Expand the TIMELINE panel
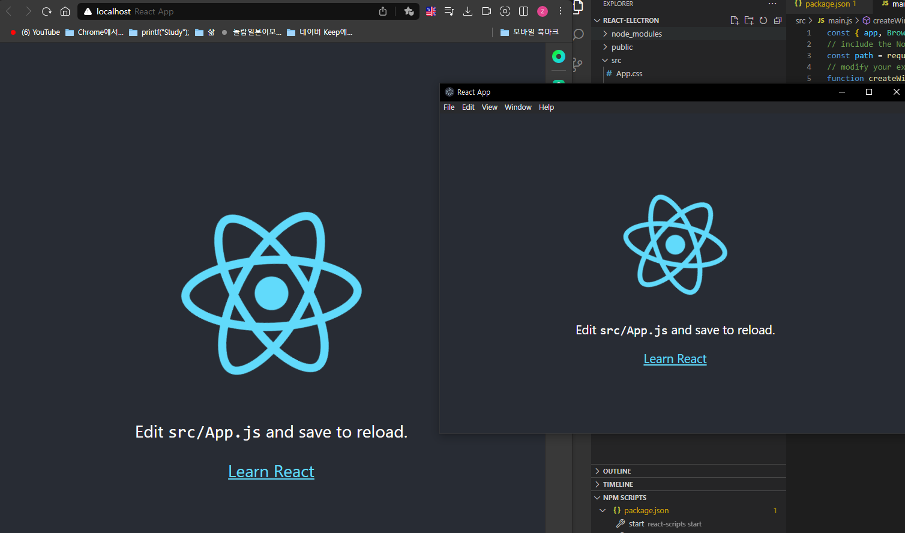 pyautogui.click(x=689, y=484)
